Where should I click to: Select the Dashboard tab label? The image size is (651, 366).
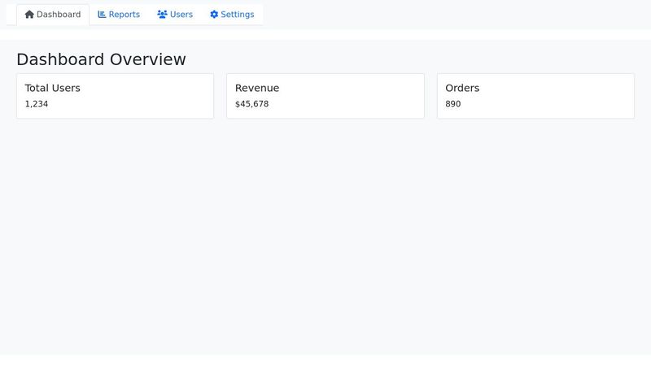pyautogui.click(x=59, y=15)
